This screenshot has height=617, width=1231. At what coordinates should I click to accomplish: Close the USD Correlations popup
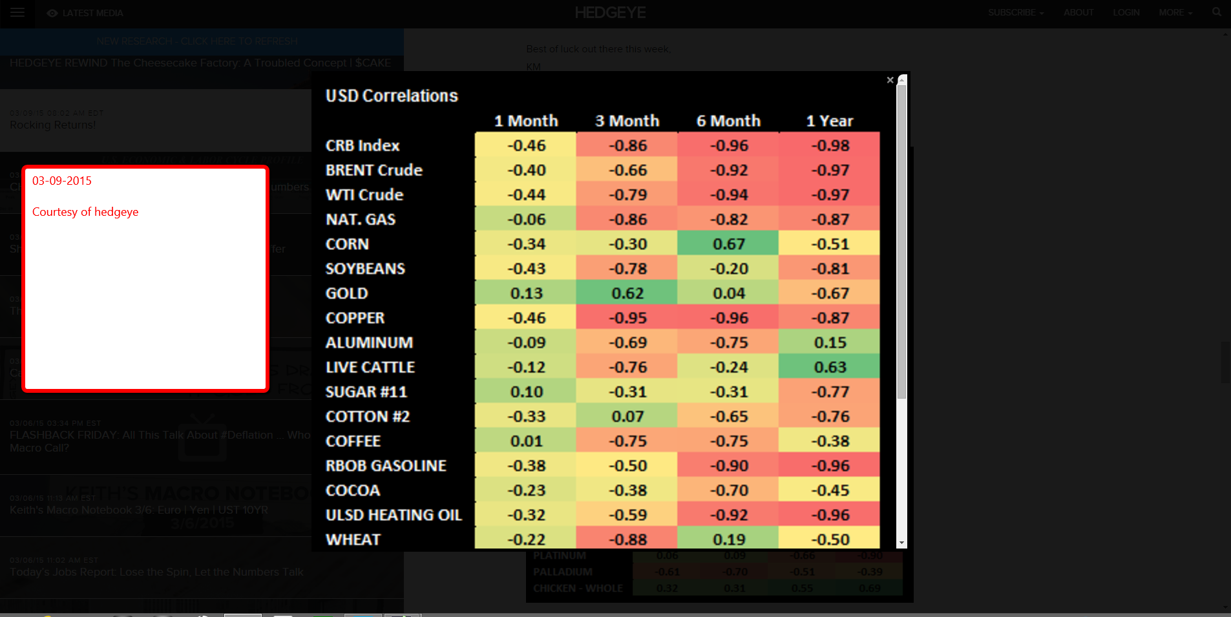pyautogui.click(x=890, y=80)
